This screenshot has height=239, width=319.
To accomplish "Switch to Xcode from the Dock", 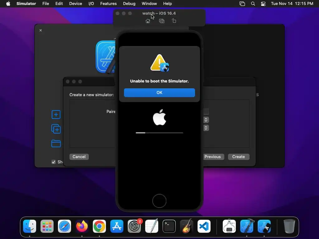I will coord(247,226).
